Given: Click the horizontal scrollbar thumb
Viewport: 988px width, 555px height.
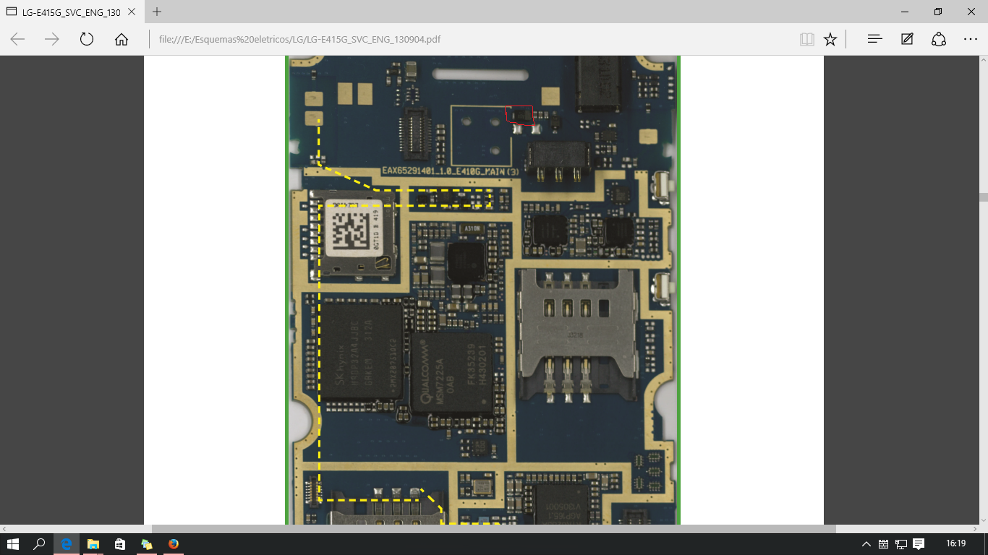Looking at the screenshot, I should pyautogui.click(x=493, y=529).
